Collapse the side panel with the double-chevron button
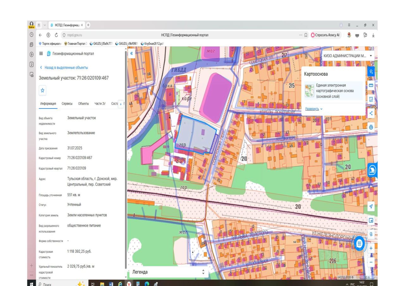This screenshot has height=286, width=405. point(132,53)
